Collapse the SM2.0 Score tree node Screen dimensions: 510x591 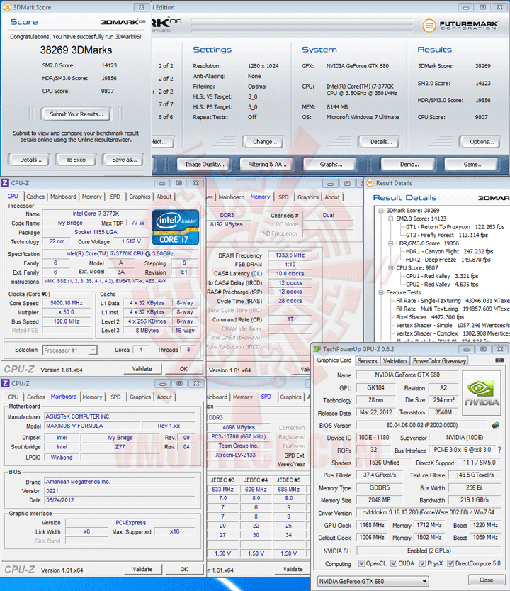coord(391,219)
